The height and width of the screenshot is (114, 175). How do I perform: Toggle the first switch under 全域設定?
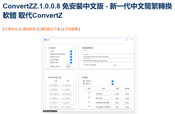[x=71, y=51]
